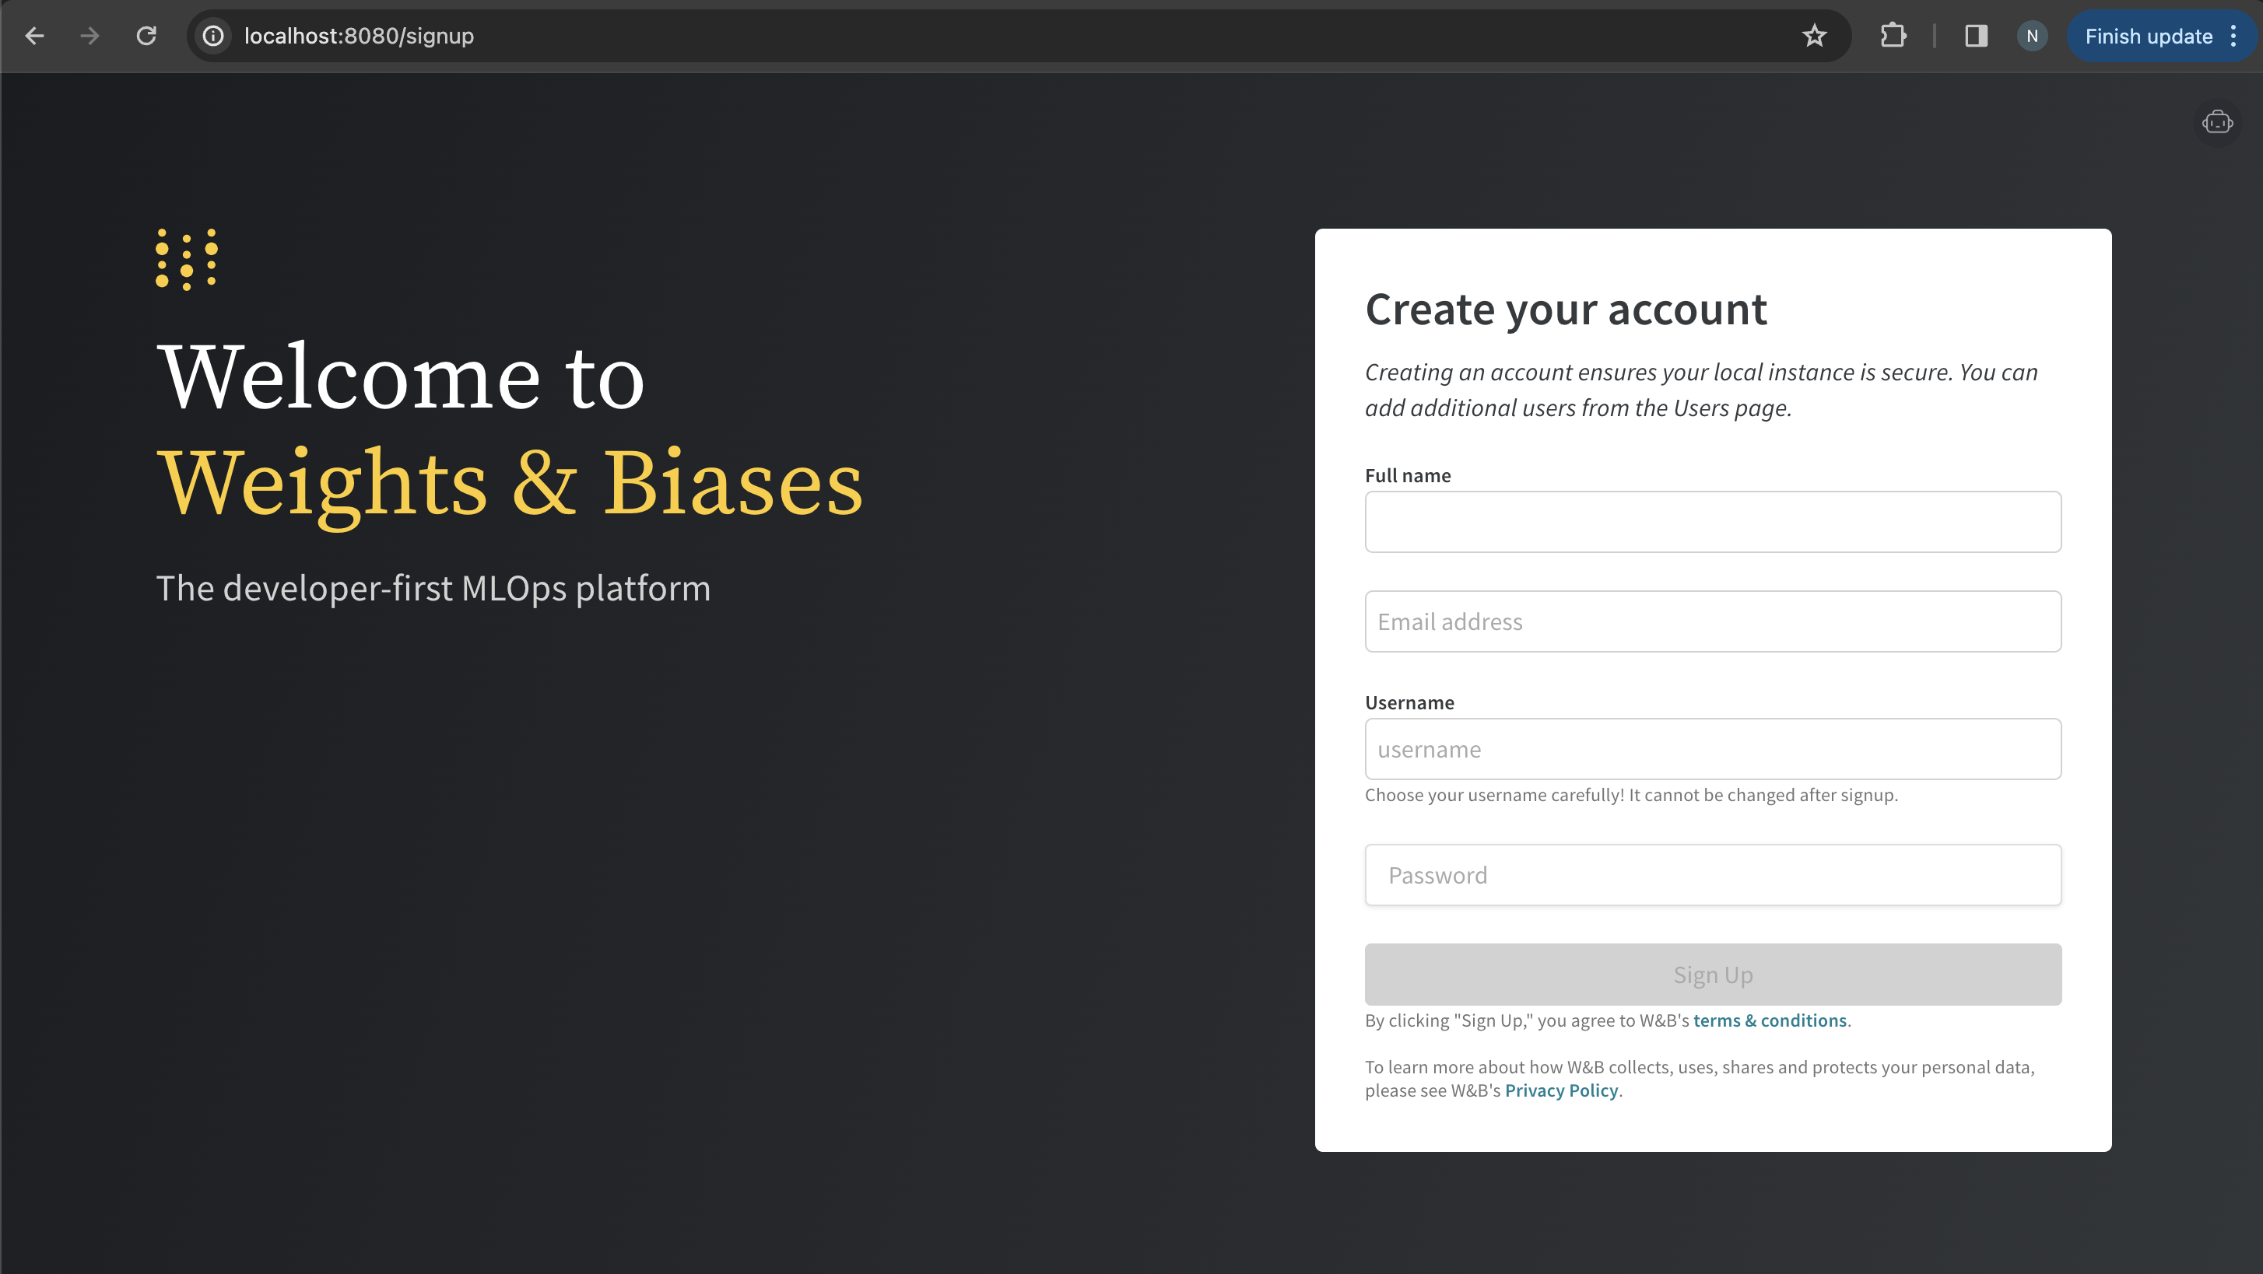2263x1274 pixels.
Task: Select the username text field
Action: (x=1712, y=749)
